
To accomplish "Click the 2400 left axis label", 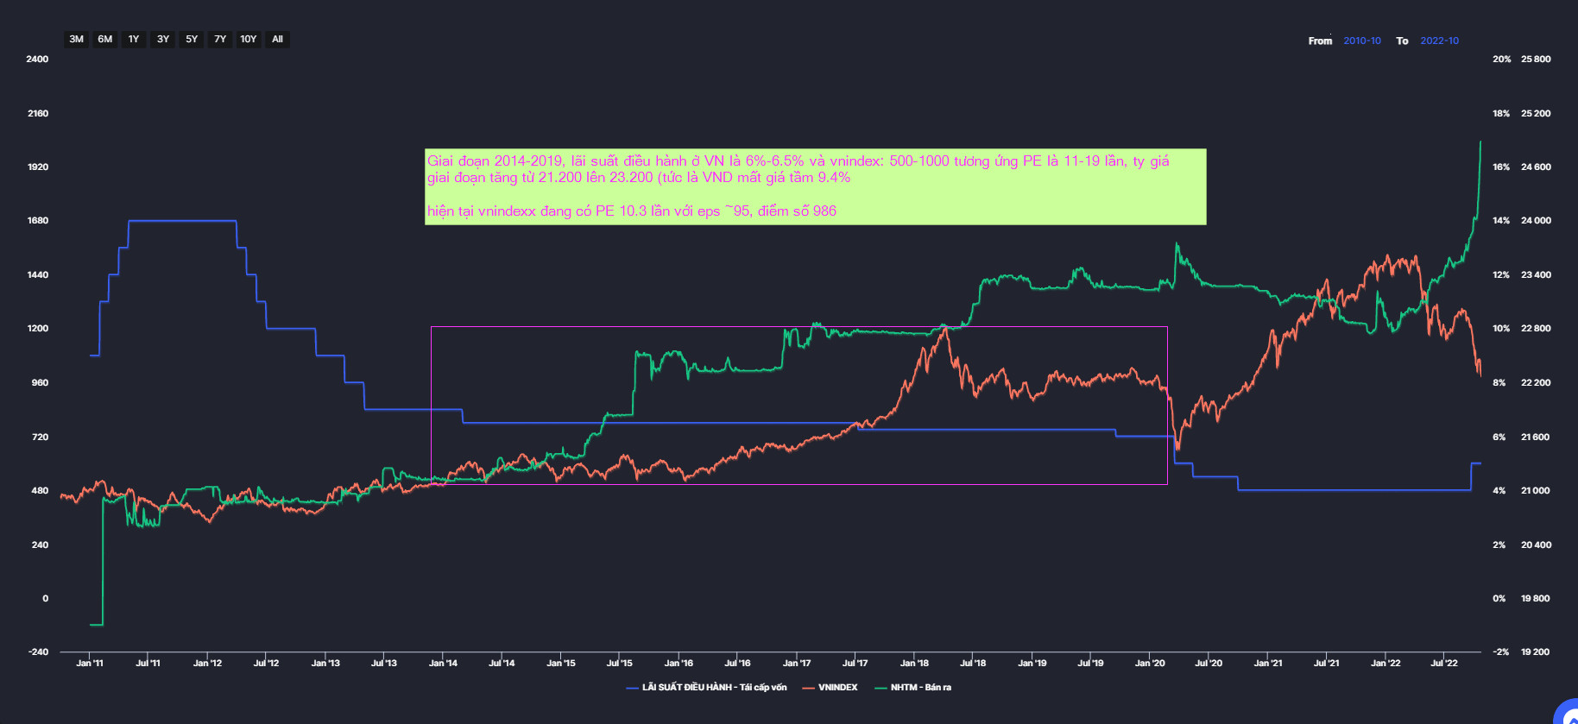I will click(38, 60).
